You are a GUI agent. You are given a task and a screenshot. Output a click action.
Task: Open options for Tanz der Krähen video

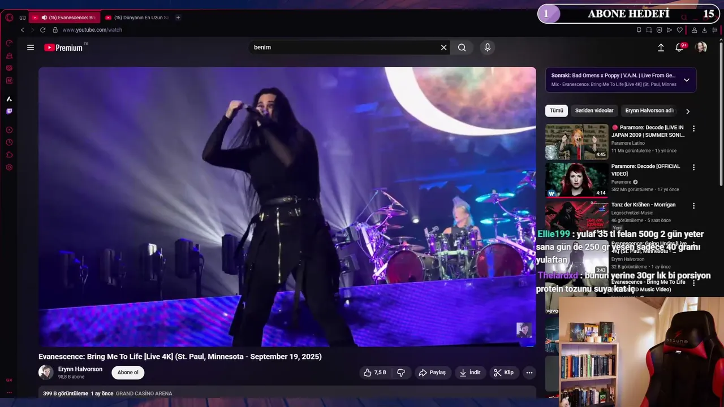(x=693, y=206)
